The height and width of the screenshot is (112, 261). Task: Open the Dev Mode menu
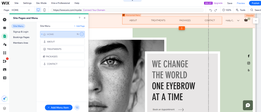(x=41, y=3)
